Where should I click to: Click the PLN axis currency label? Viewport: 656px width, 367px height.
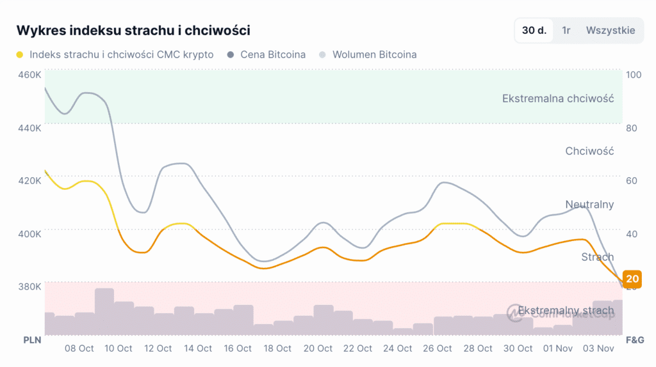33,340
